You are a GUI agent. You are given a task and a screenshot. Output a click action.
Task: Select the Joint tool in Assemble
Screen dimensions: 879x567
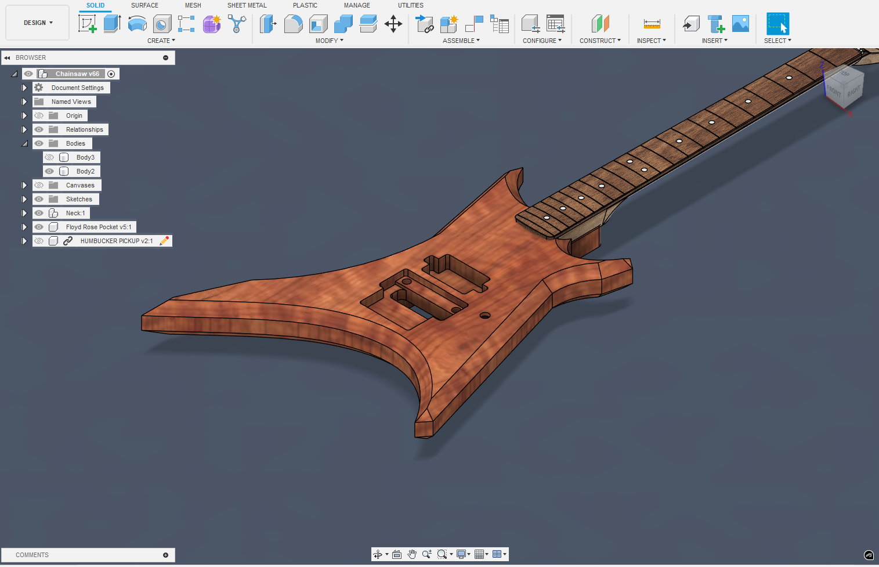pos(474,24)
